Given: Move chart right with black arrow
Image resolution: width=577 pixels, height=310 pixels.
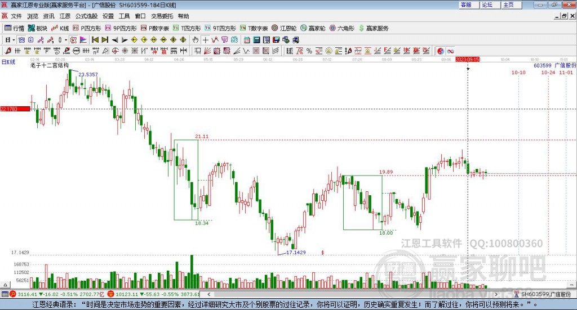Looking at the screenshot, I should (x=125, y=40).
